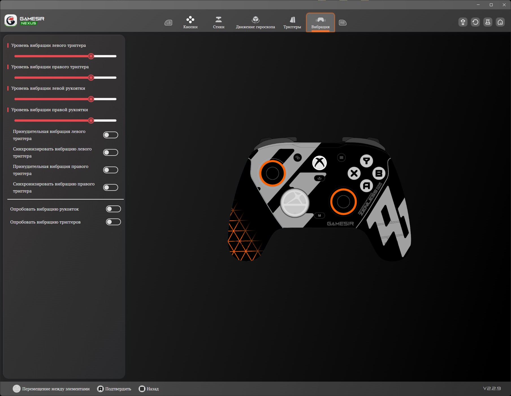
Task: Click the Назад hint label
Action: click(153, 389)
